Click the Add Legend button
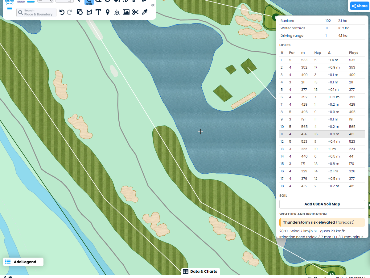The height and width of the screenshot is (278, 370). click(23, 262)
